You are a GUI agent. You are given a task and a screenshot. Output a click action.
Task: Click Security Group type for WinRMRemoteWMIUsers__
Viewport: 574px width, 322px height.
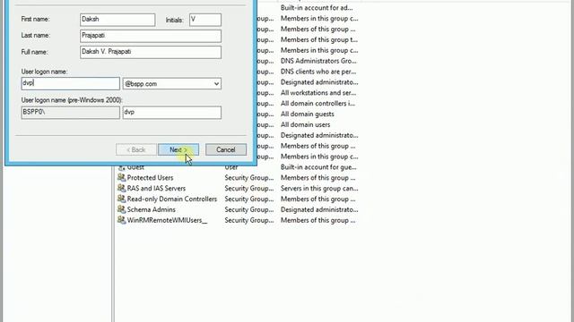(x=249, y=220)
